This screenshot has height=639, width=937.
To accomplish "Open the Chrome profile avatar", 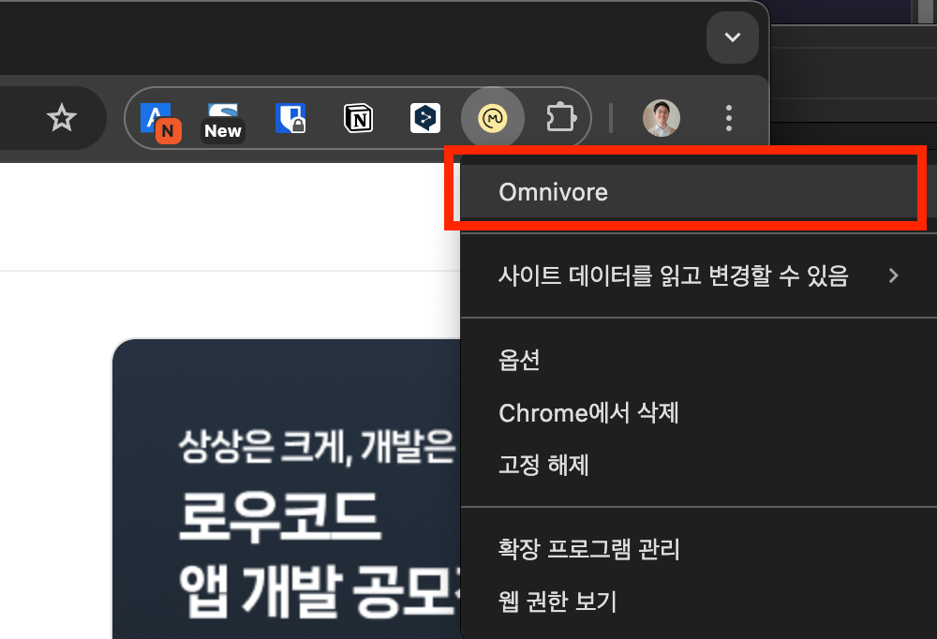I will coord(661,118).
